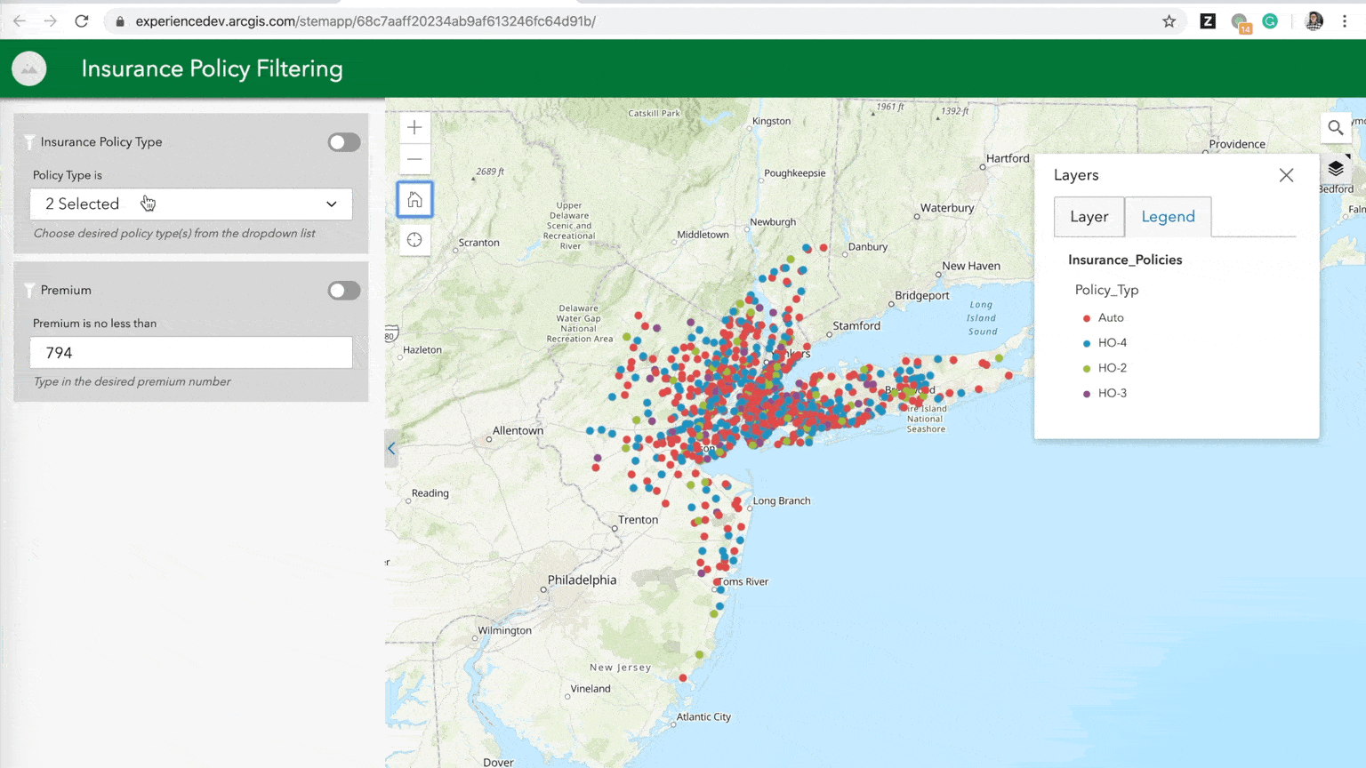Open the Z browser extension
Screen dimensions: 1366x768
point(1208,21)
